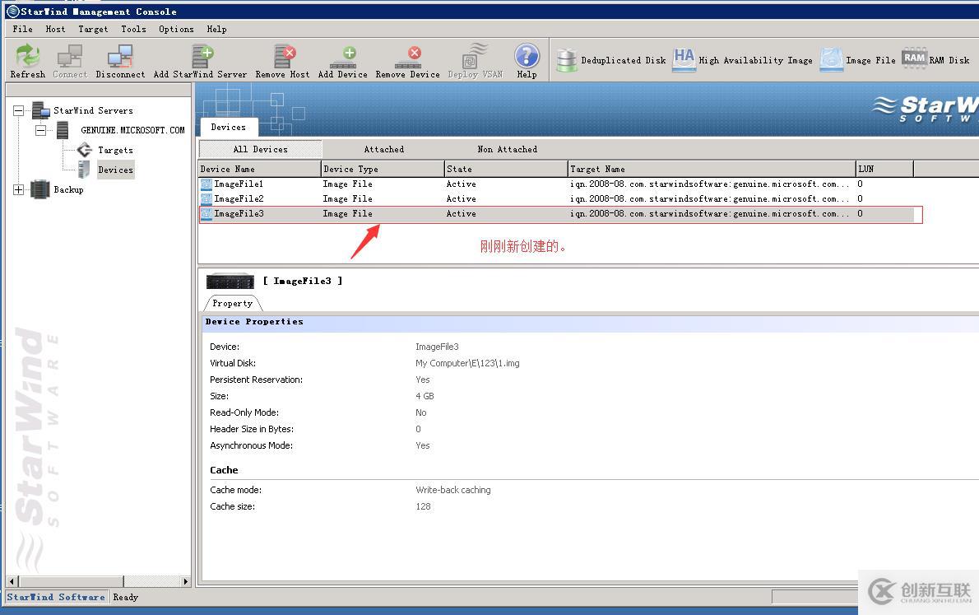Collapse the StarWind Servers tree node
The height and width of the screenshot is (615, 979).
pyautogui.click(x=19, y=110)
